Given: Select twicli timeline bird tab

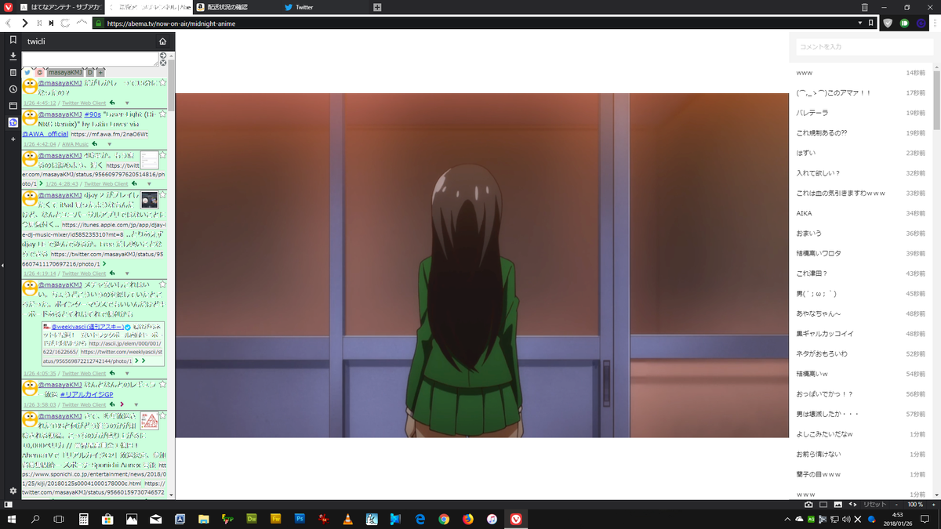Looking at the screenshot, I should tap(27, 72).
